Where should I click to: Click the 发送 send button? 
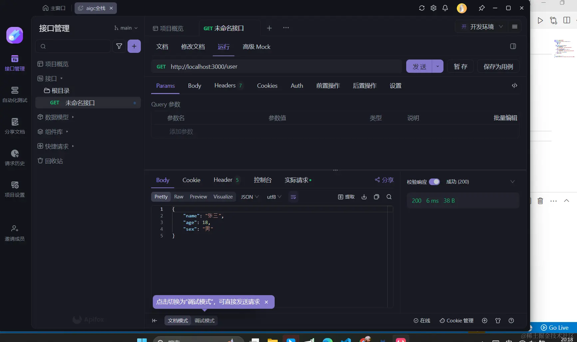(419, 66)
